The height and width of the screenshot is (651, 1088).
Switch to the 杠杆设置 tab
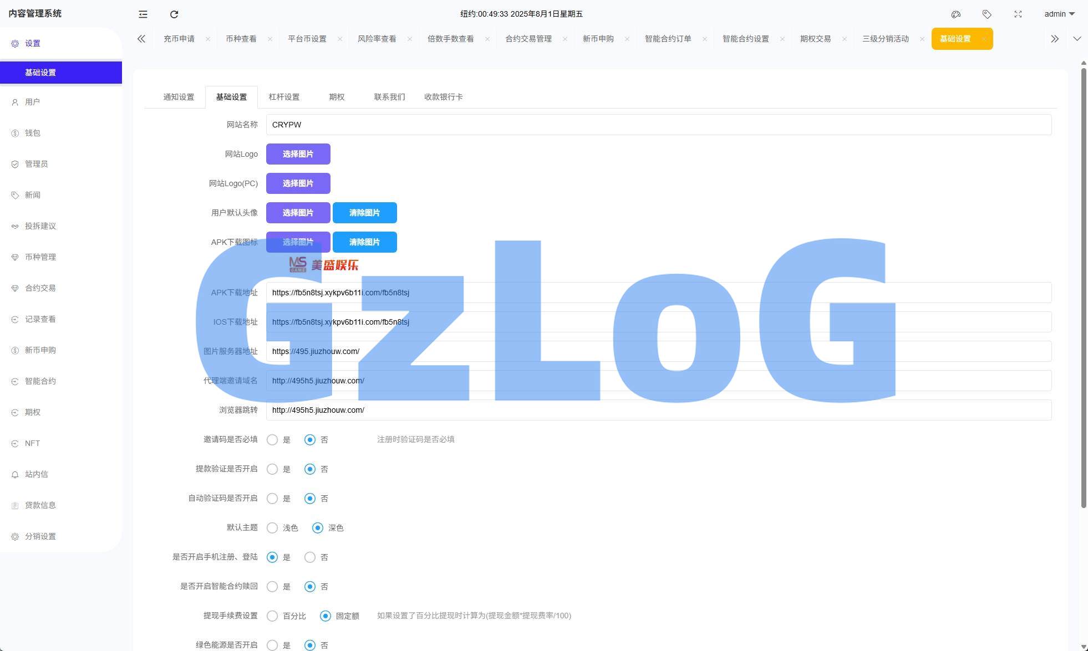click(x=284, y=97)
